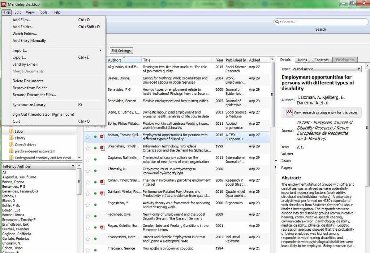Click the OpenArchives folder icon
Screen dimensions: 370x253
11,144
